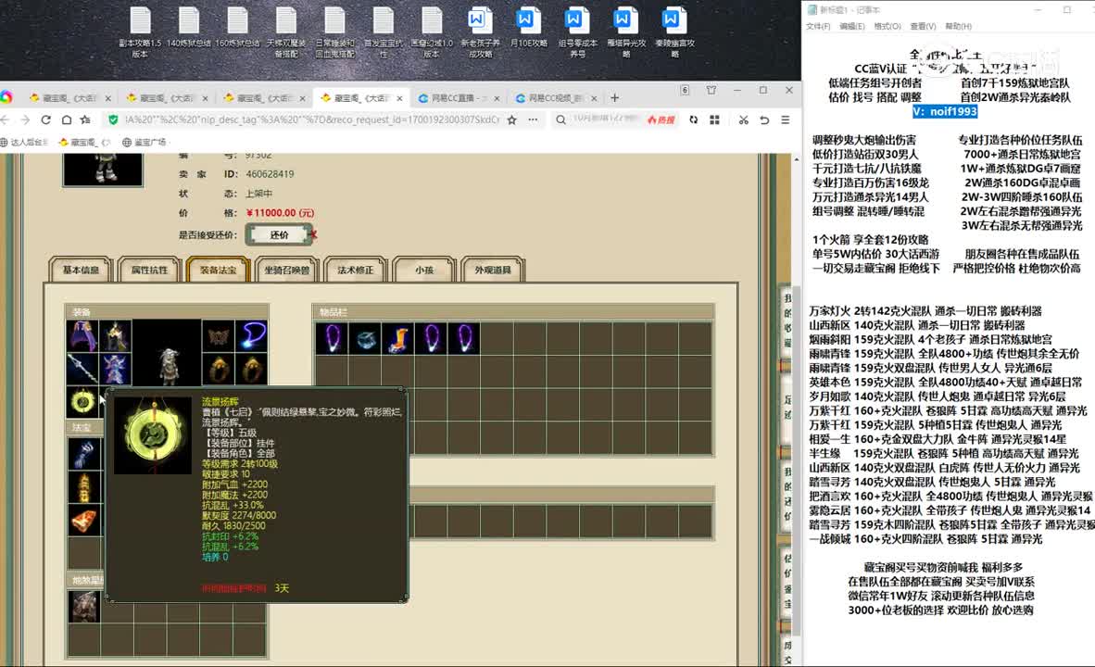Open desktop file 天梯双魔装备搭配
The height and width of the screenshot is (667, 1095).
pos(285,32)
